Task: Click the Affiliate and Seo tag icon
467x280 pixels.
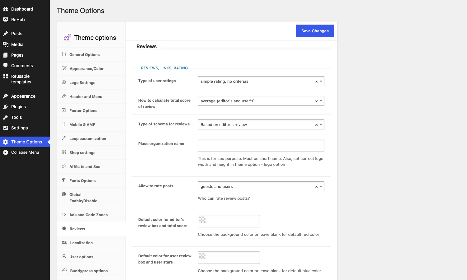Action: 64,166
